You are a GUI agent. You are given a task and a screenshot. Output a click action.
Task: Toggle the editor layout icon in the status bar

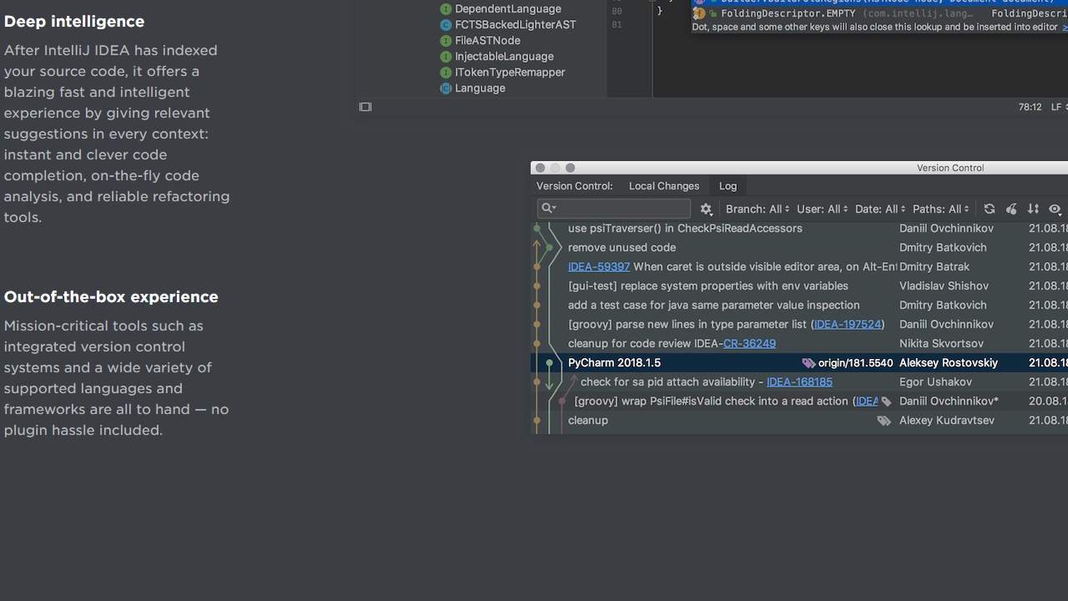pos(365,107)
